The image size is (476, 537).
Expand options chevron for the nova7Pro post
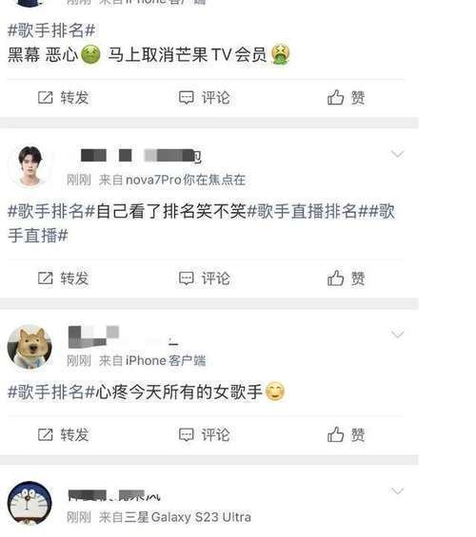[x=397, y=154]
